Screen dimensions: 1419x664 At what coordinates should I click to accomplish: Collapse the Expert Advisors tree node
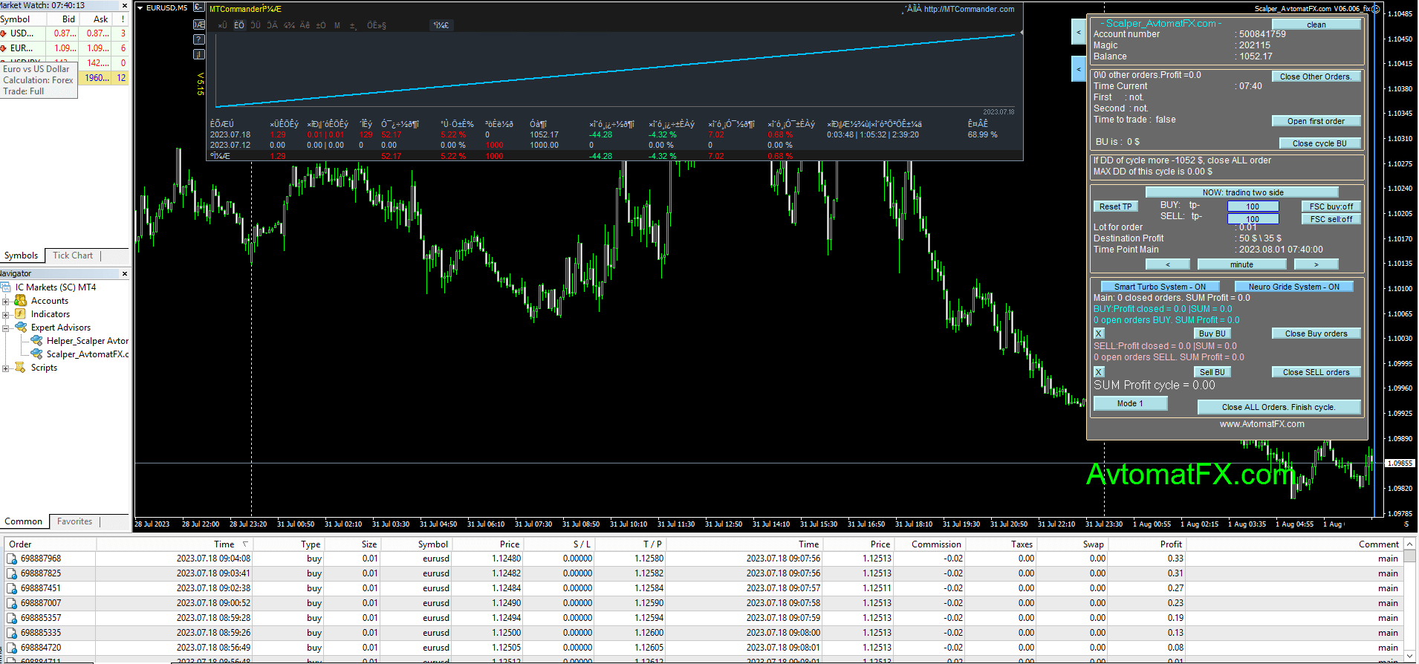(x=5, y=328)
